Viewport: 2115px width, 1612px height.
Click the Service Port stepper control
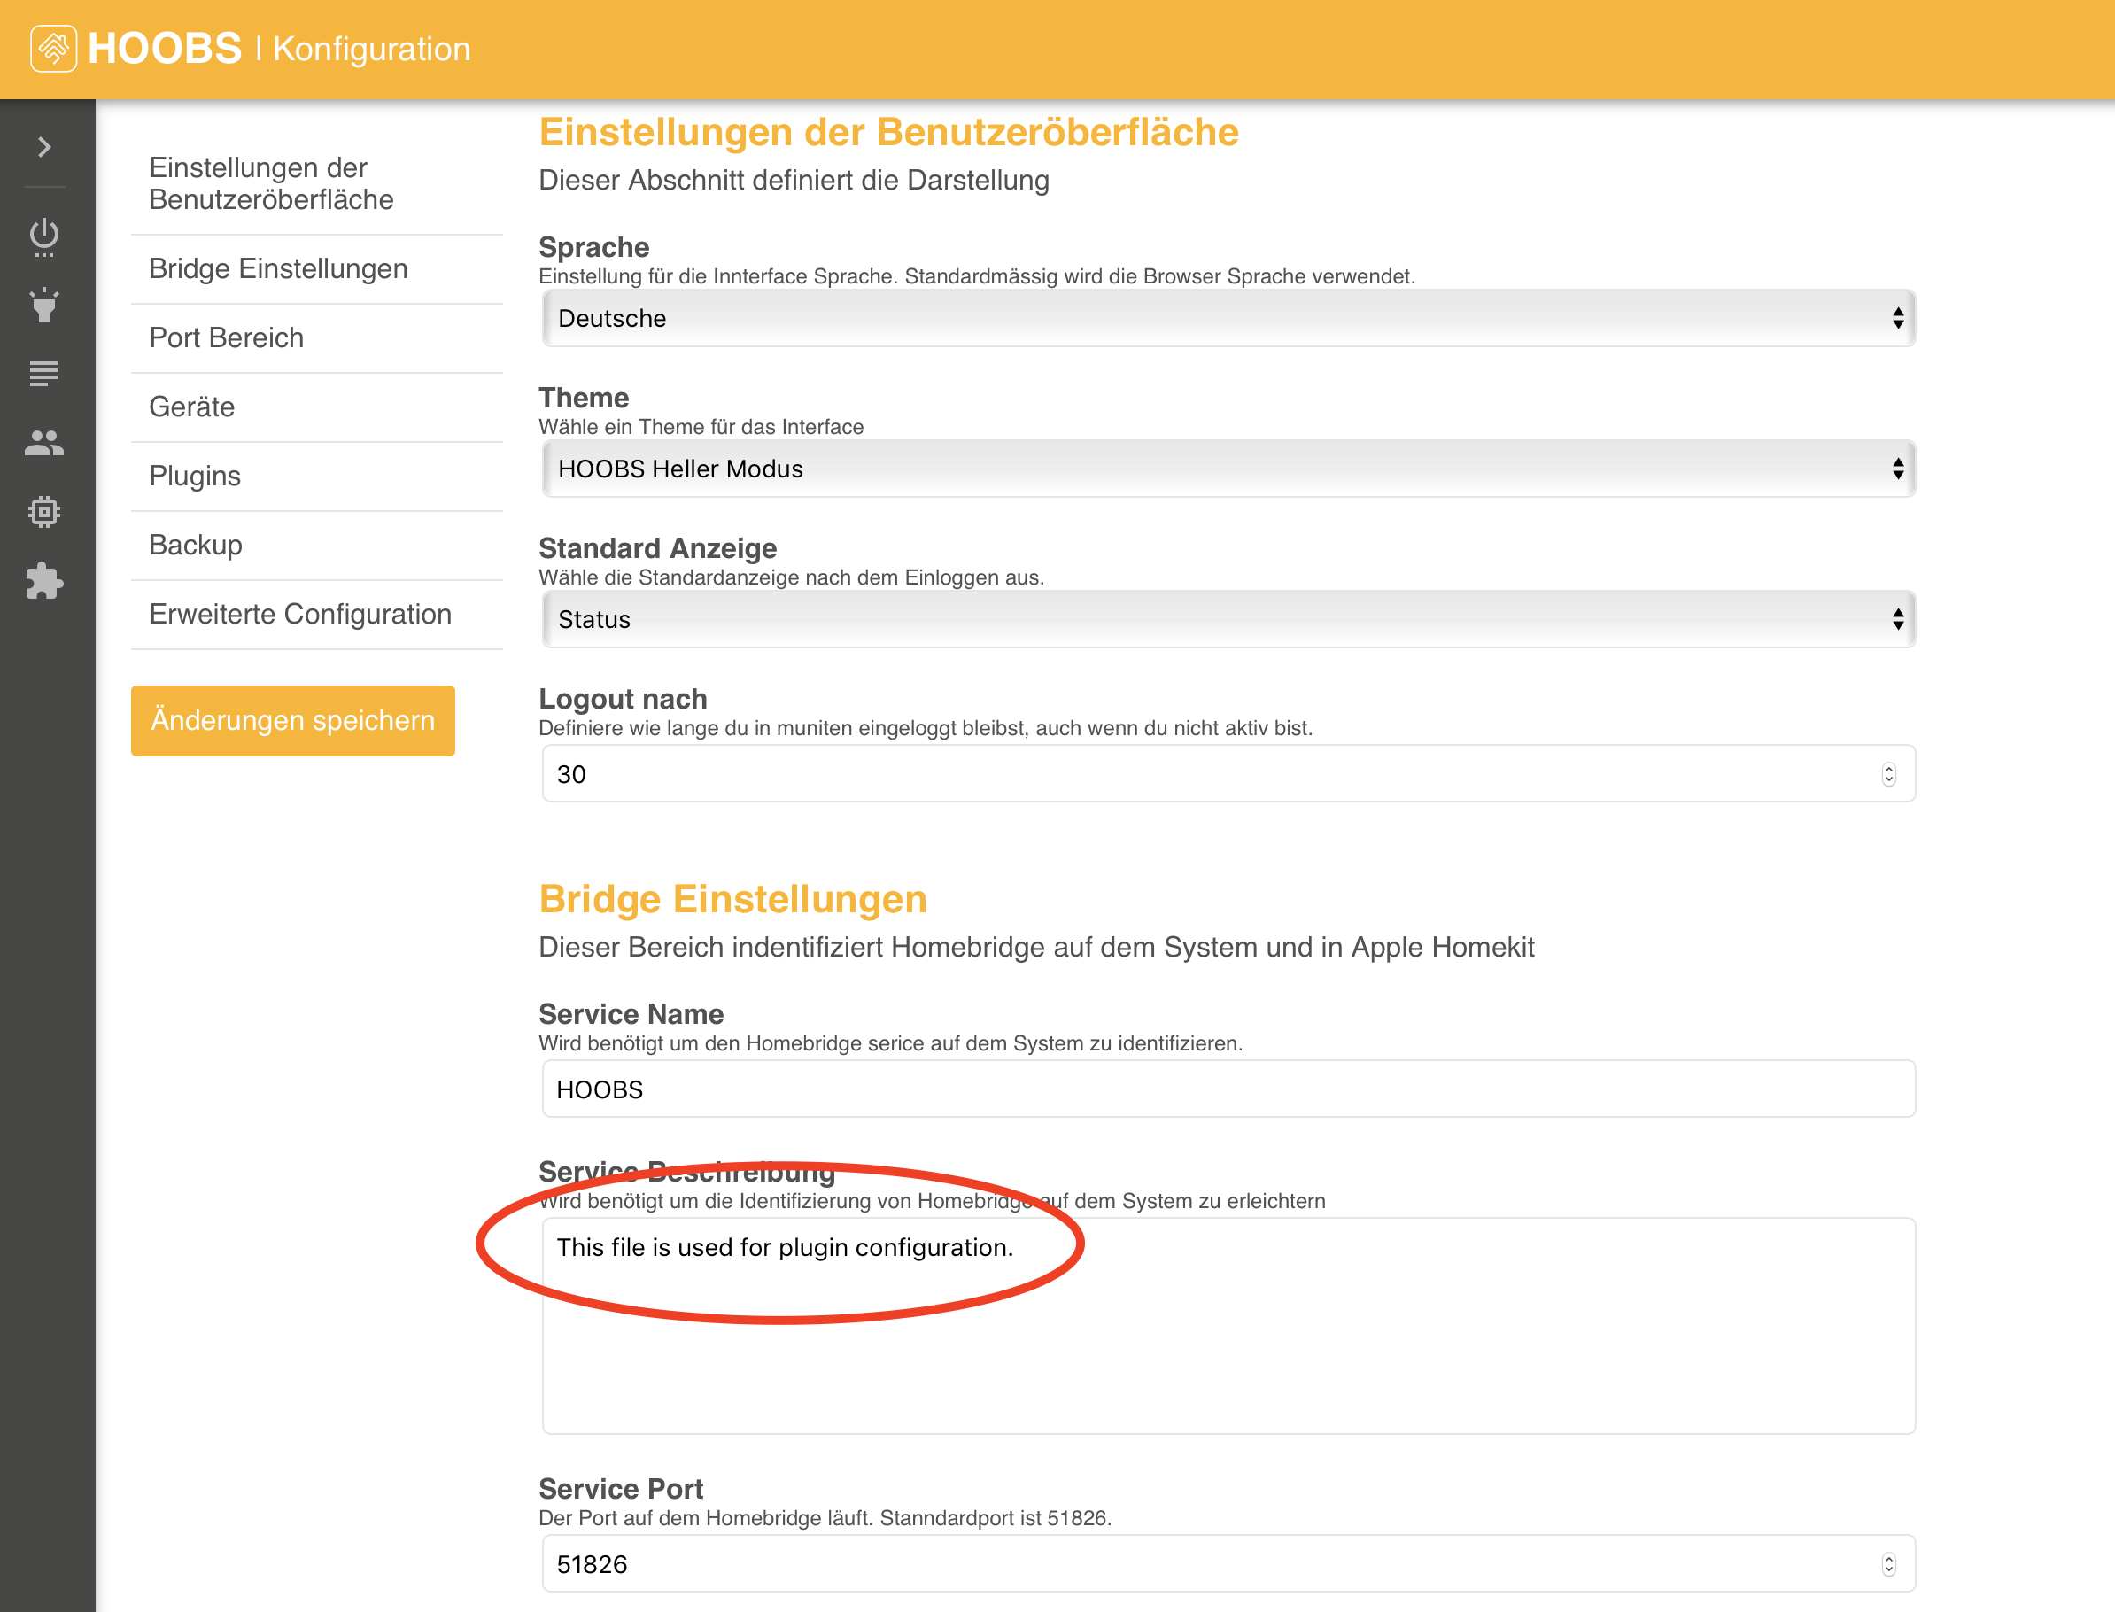[1889, 1563]
